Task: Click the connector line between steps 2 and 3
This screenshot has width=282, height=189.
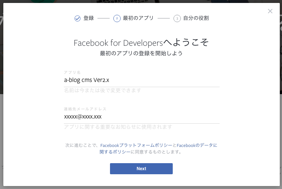Action: 164,18
